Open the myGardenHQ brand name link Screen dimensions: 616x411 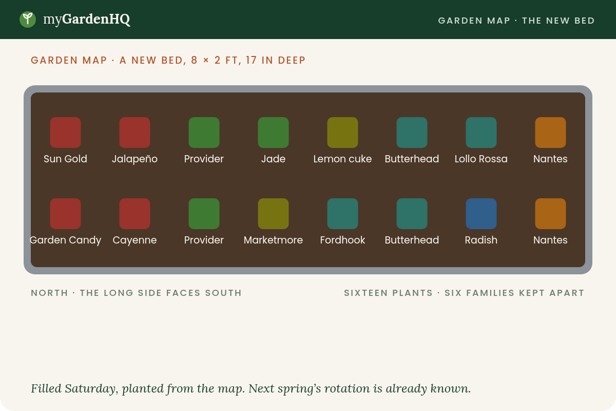point(86,20)
